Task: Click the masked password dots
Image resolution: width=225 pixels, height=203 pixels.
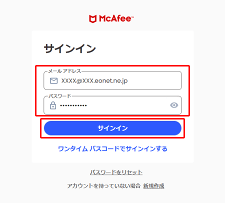Action: click(x=73, y=105)
